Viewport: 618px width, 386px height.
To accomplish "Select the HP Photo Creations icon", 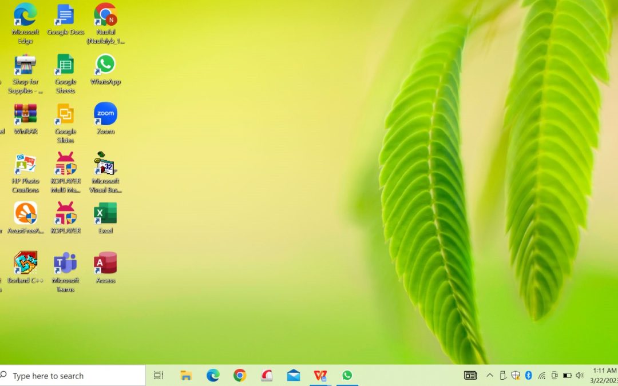I will point(25,173).
